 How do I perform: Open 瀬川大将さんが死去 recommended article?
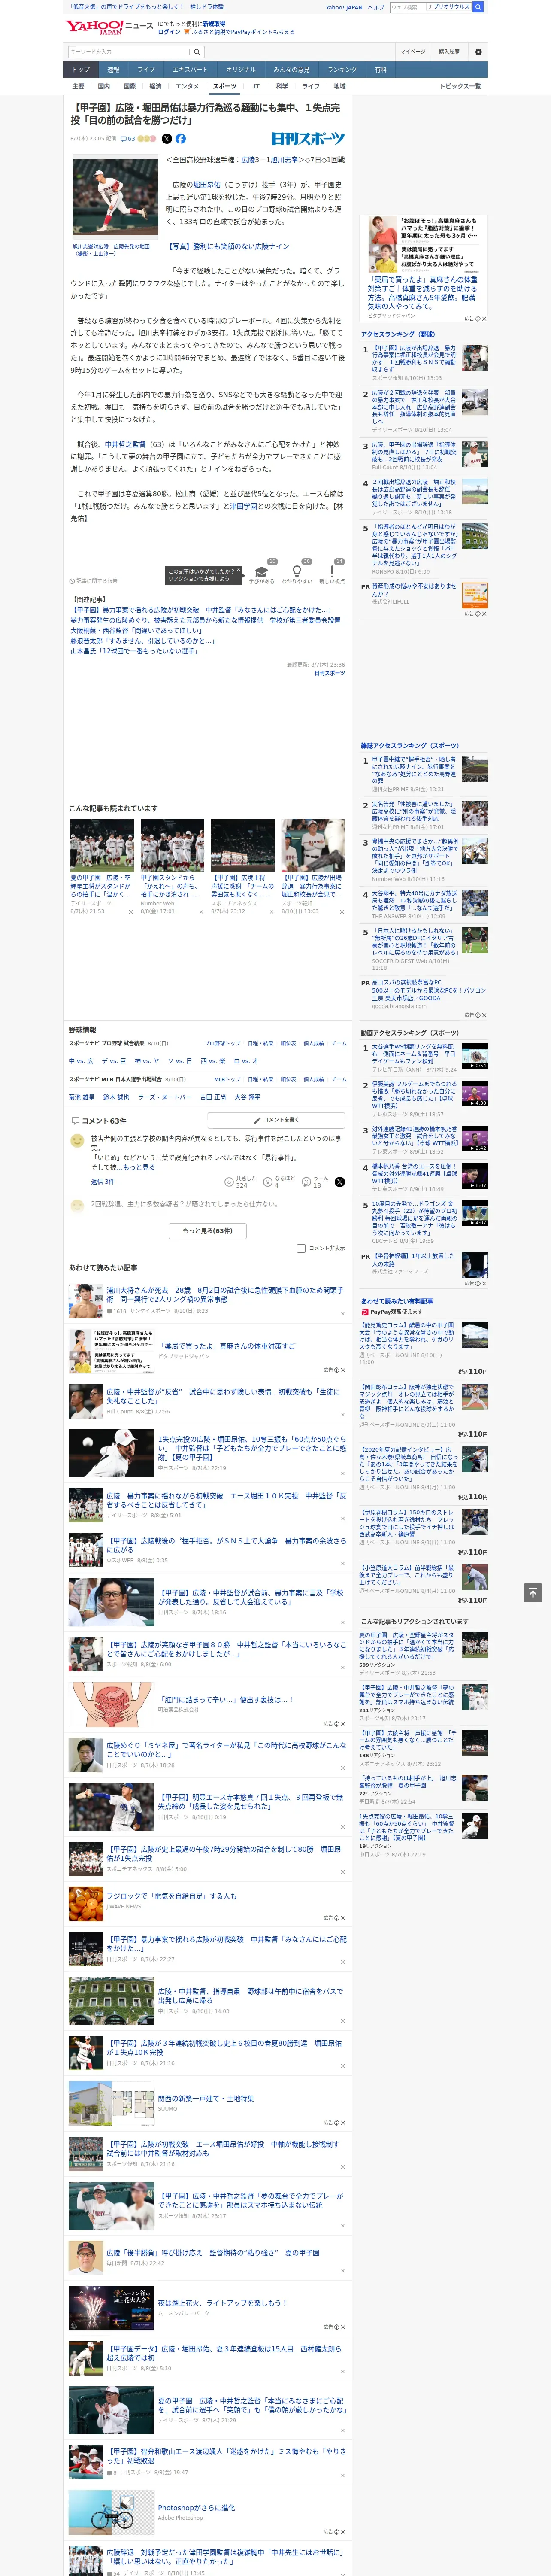225,1294
